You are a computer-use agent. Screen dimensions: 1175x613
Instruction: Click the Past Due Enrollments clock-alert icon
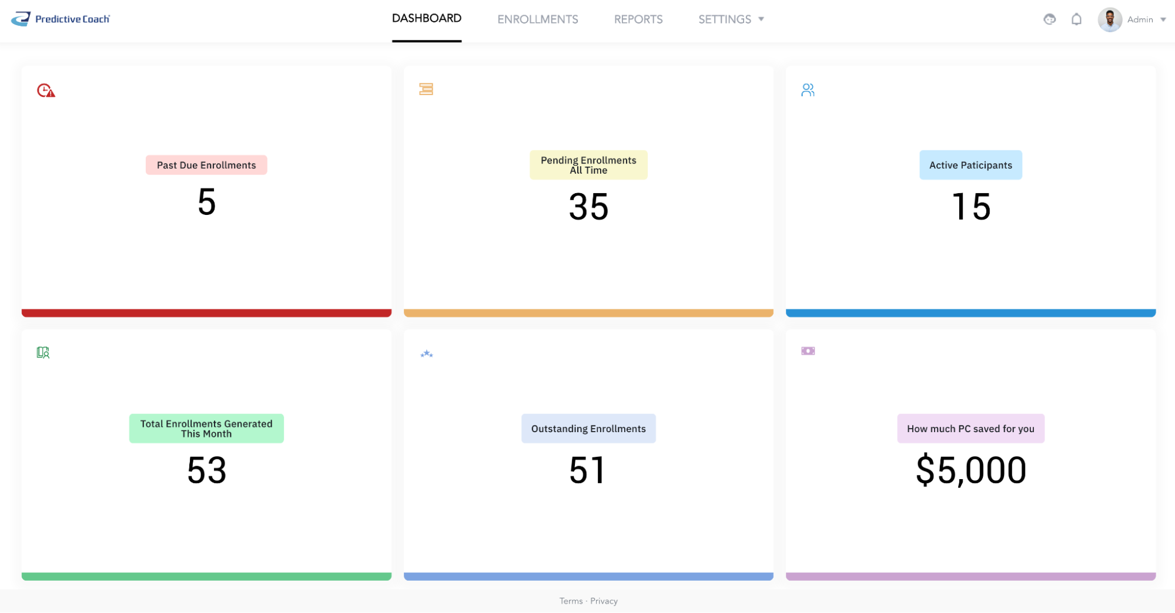pyautogui.click(x=45, y=90)
